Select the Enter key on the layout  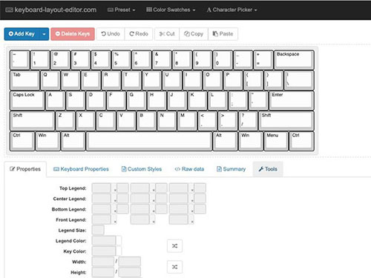point(292,100)
